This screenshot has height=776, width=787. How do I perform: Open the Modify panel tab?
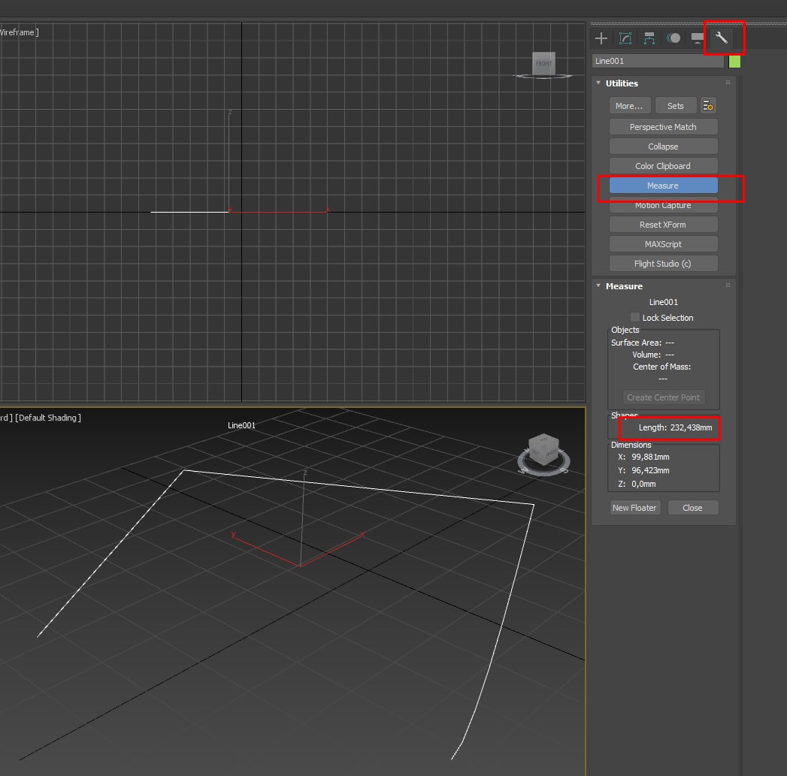(x=625, y=38)
